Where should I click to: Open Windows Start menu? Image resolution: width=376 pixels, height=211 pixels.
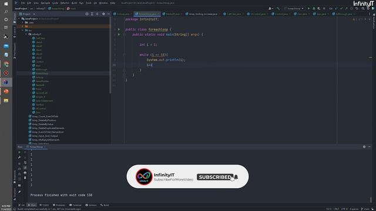(x=6, y=4)
